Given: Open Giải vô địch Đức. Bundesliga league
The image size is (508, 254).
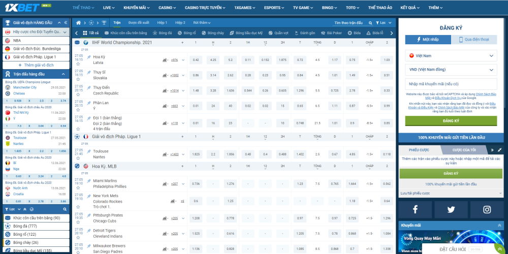Looking at the screenshot, I should [36, 49].
